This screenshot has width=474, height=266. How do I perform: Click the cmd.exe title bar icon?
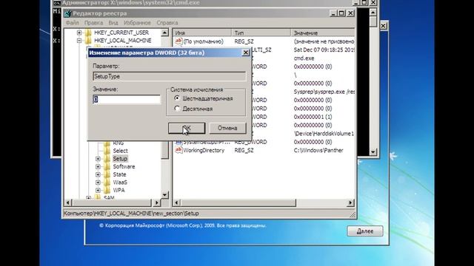tap(57, 3)
